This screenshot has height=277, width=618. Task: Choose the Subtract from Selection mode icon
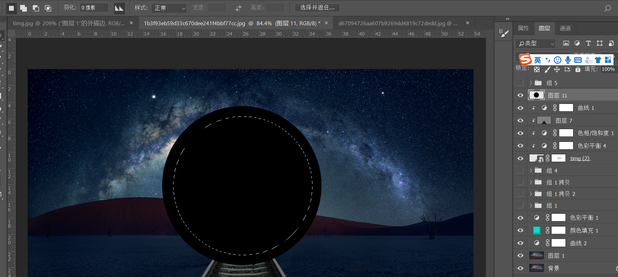click(36, 8)
